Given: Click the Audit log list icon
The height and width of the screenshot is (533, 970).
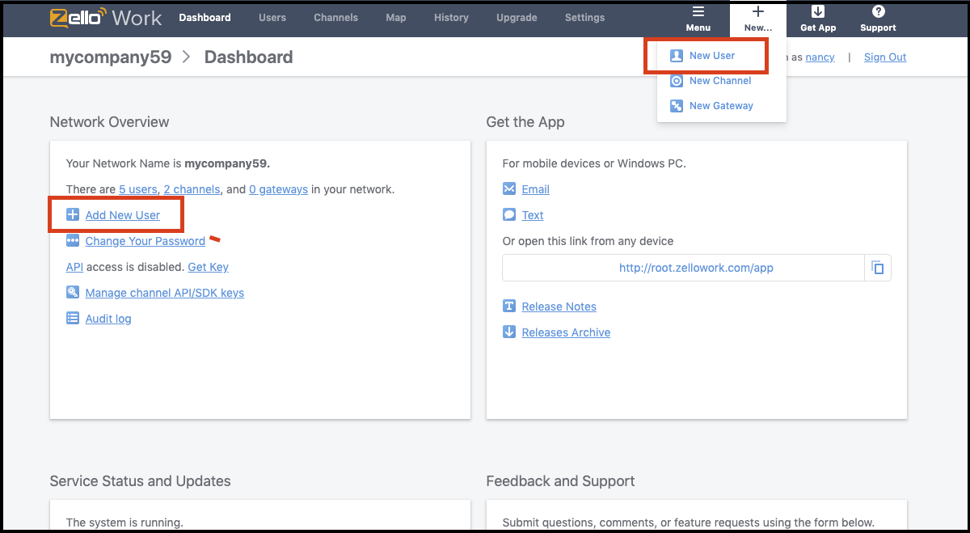Looking at the screenshot, I should (72, 318).
